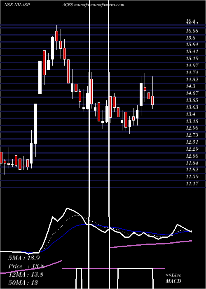
Task: Click the 11.17 price axis label
Action: (192, 184)
